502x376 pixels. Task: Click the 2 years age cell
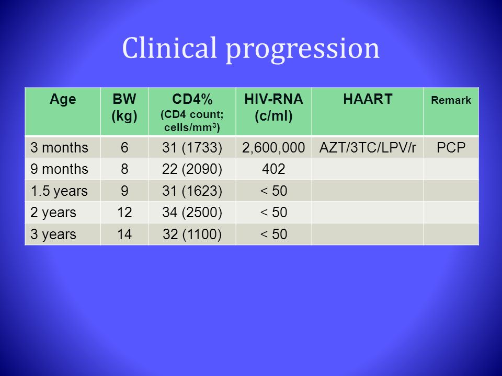(x=63, y=213)
